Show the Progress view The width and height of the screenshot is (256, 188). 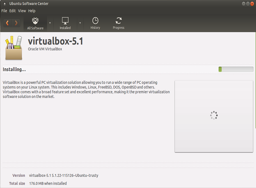coord(119,23)
